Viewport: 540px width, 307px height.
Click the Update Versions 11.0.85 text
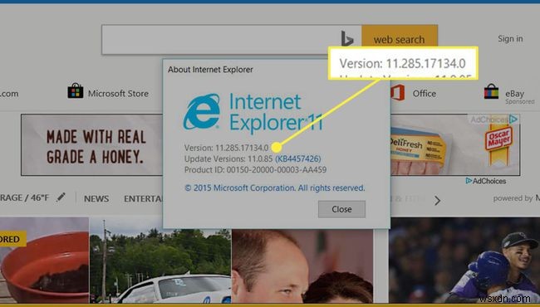228,158
